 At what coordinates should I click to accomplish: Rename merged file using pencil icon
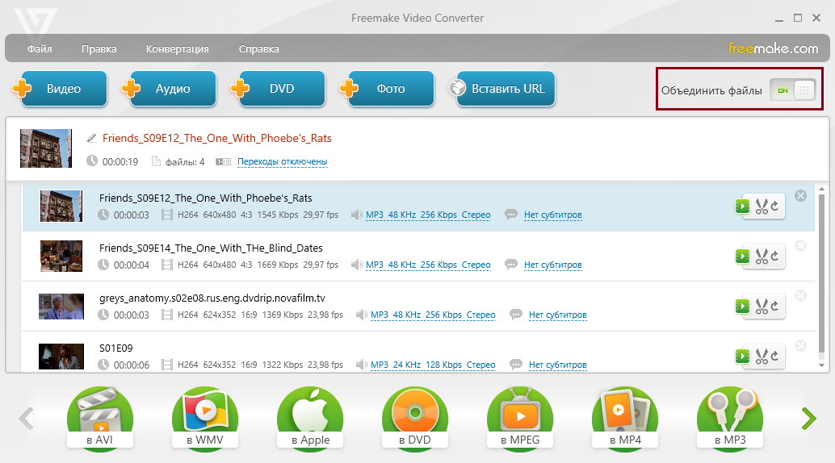(x=92, y=138)
